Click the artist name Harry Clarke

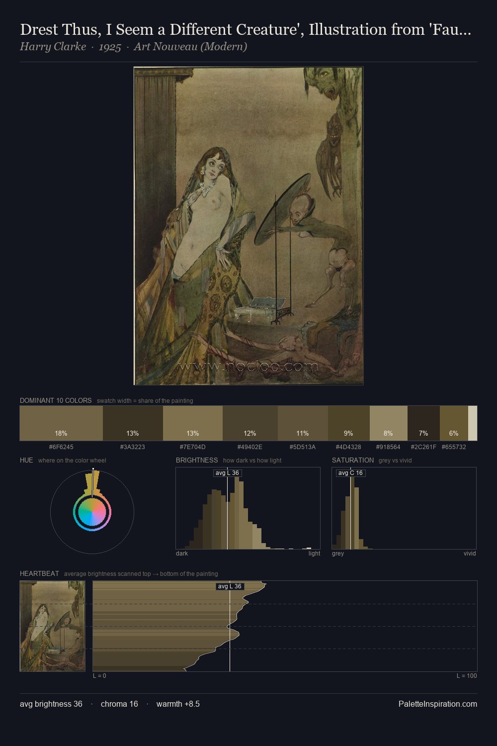(x=53, y=47)
